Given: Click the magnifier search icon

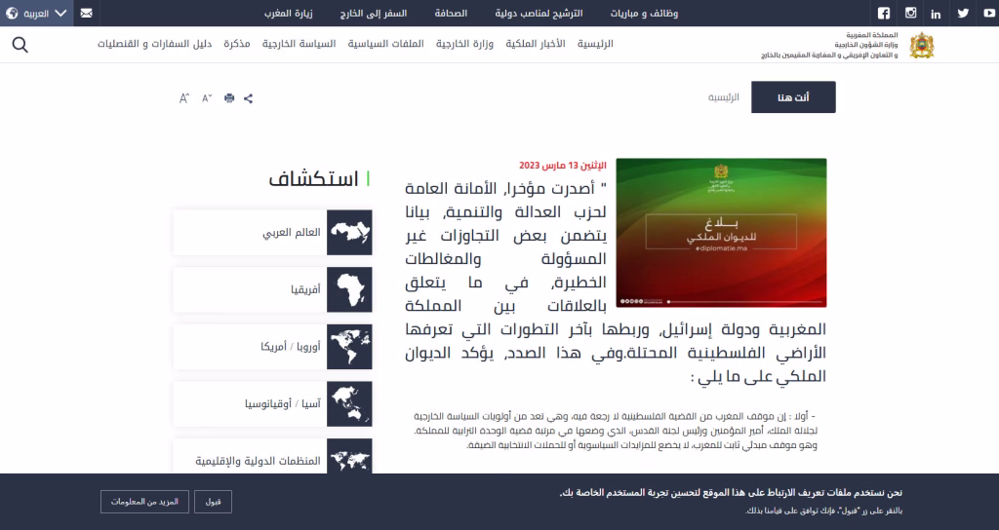Looking at the screenshot, I should click(x=20, y=45).
